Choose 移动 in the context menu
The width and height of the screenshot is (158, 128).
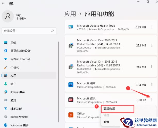tap(106, 115)
